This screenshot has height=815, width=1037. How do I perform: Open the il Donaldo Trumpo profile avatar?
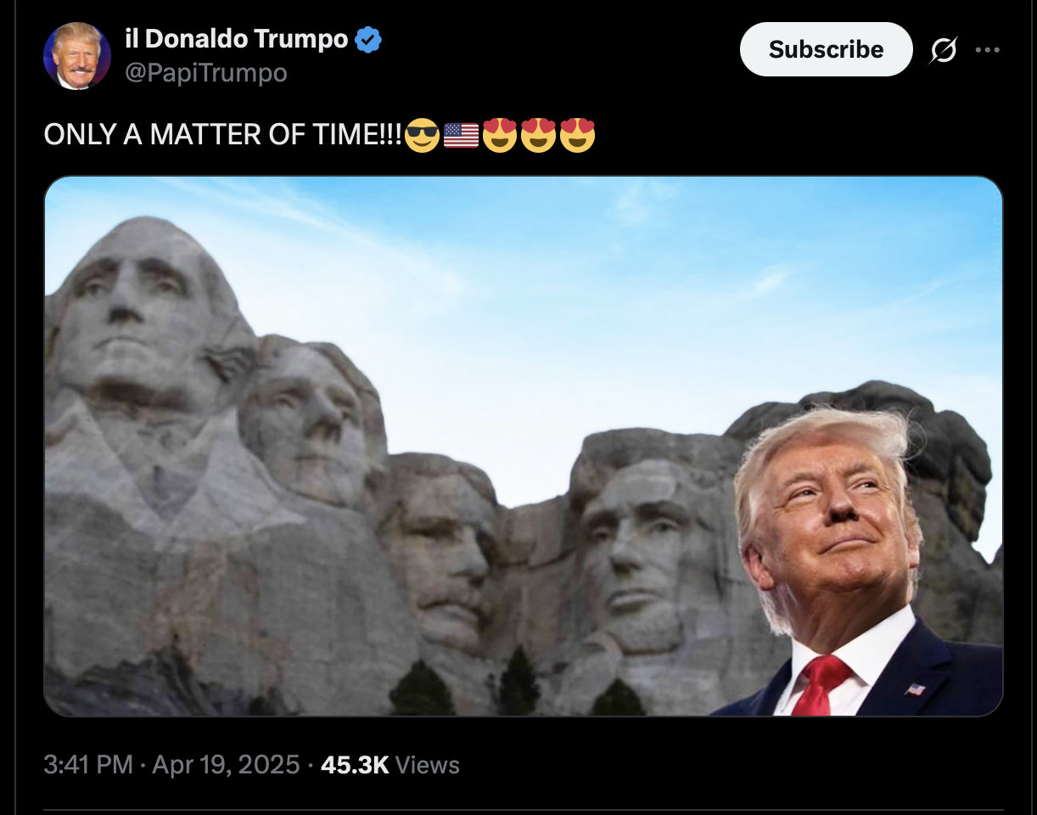point(77,56)
